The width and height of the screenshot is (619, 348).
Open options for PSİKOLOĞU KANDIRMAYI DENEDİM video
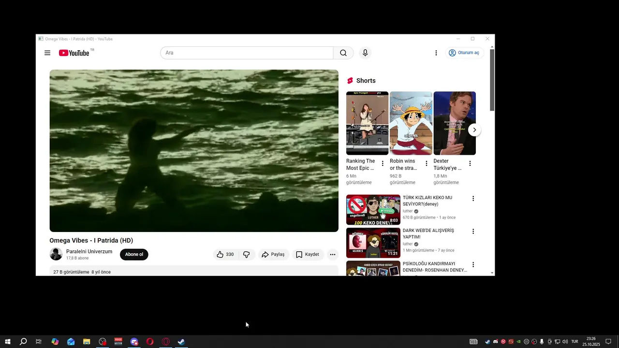click(473, 265)
